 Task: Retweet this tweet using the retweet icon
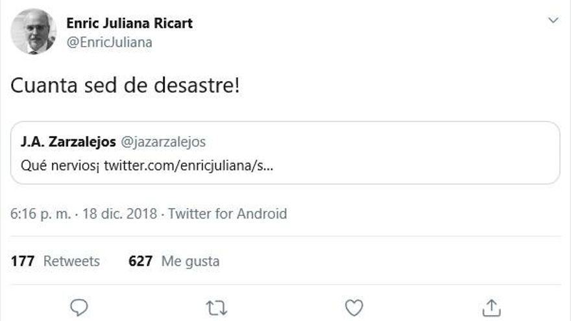215,306
